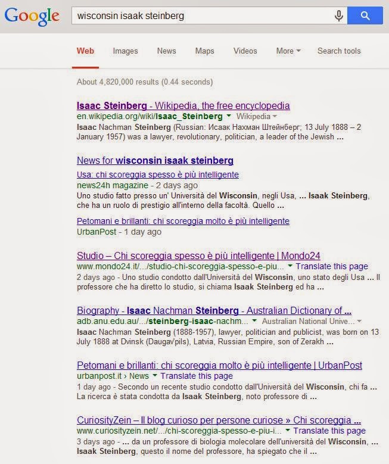
Task: Open News for wisconsin isaak steinberg
Action: (155, 160)
